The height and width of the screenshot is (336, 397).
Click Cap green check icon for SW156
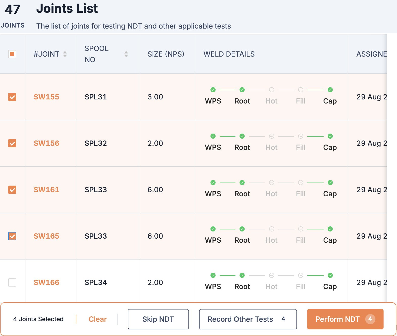tap(330, 136)
